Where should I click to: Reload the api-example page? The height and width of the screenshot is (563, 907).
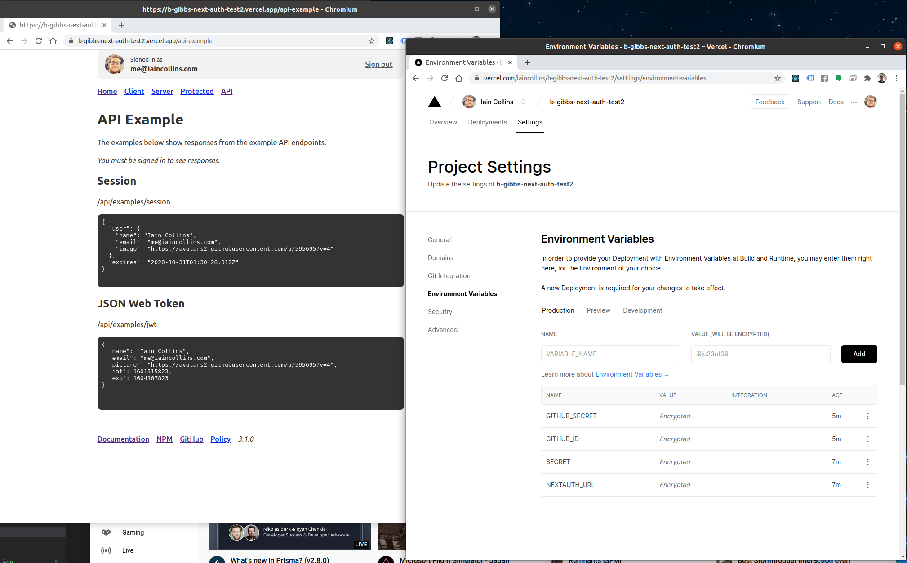(39, 41)
